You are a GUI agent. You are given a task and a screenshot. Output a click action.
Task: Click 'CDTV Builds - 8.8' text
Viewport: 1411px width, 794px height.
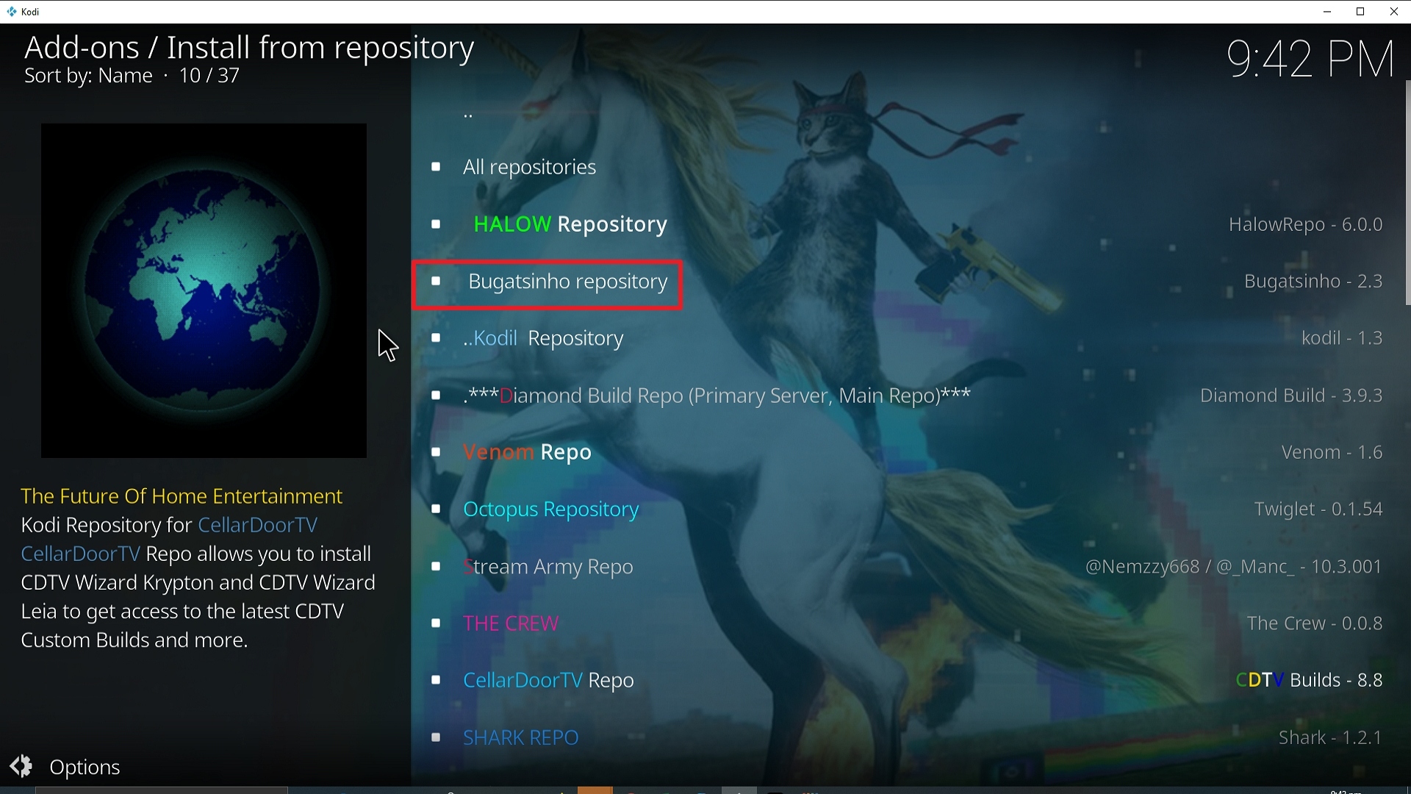point(1310,681)
